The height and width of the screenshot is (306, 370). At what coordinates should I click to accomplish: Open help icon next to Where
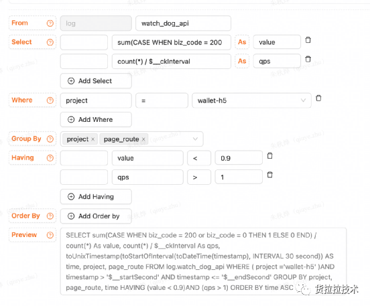[x=50, y=100]
